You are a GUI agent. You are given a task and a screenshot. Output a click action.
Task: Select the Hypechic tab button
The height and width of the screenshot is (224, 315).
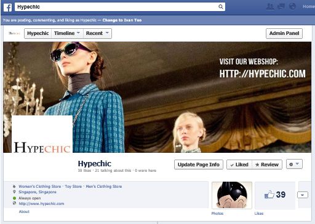click(38, 33)
